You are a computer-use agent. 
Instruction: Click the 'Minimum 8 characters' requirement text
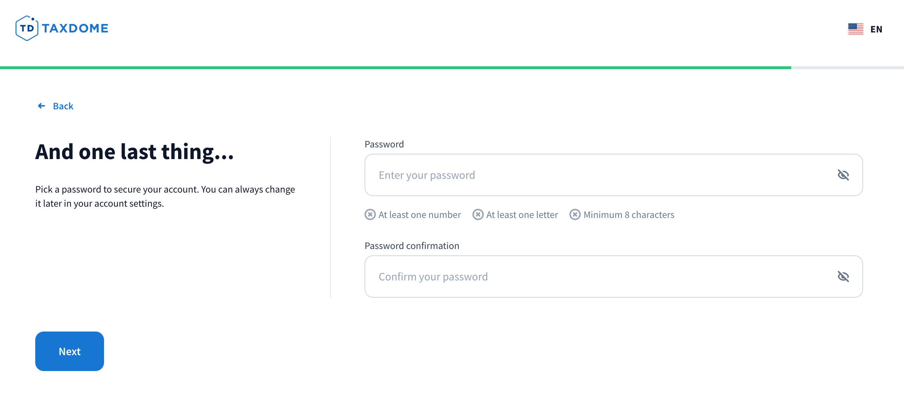point(629,215)
